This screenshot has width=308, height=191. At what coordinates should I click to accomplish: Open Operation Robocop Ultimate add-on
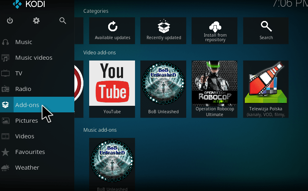[x=215, y=89]
